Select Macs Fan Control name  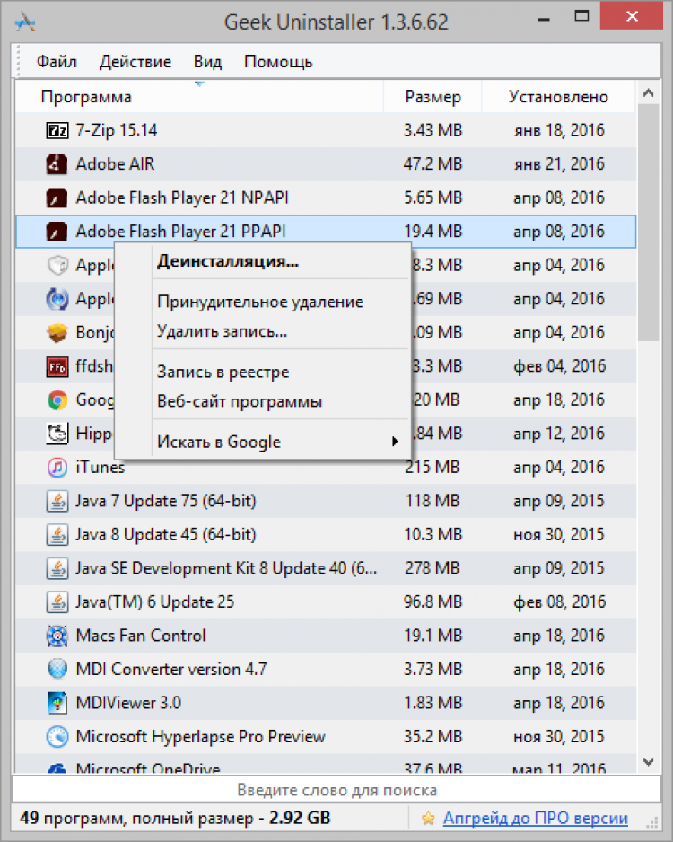click(141, 636)
